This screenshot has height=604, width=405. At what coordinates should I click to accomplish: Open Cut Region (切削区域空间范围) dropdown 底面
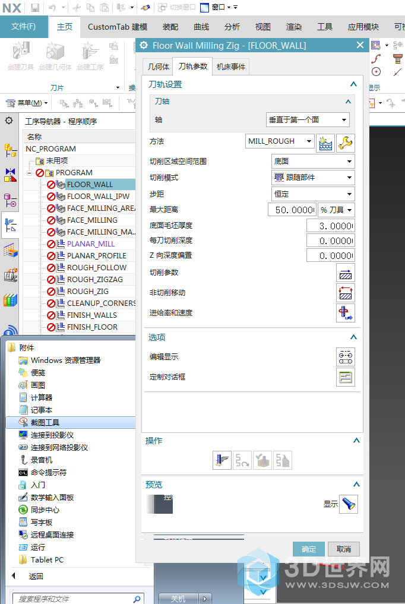[313, 162]
